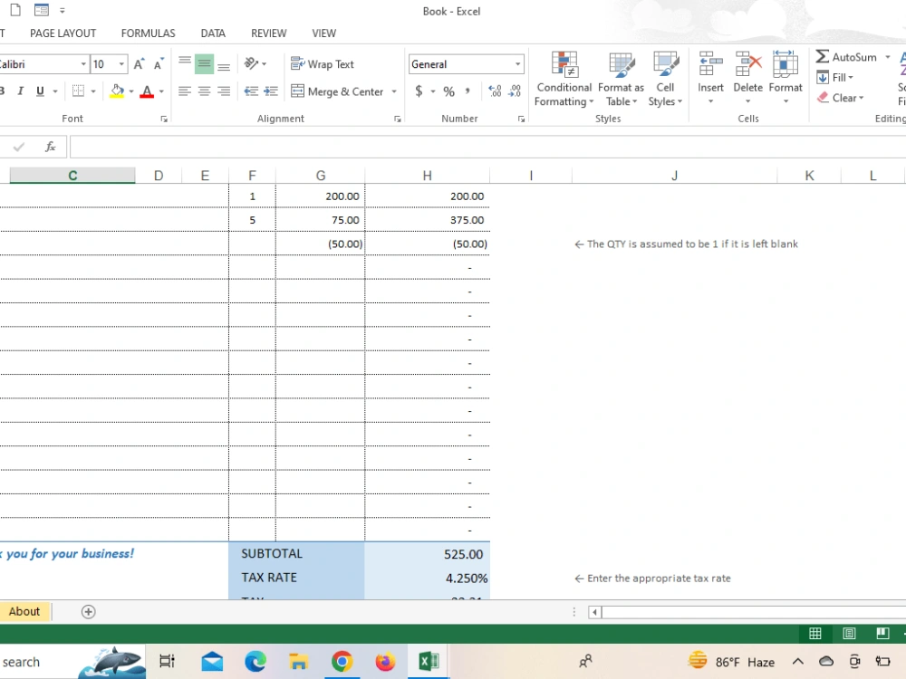Click inside the formula bar
The image size is (906, 679).
pyautogui.click(x=487, y=147)
